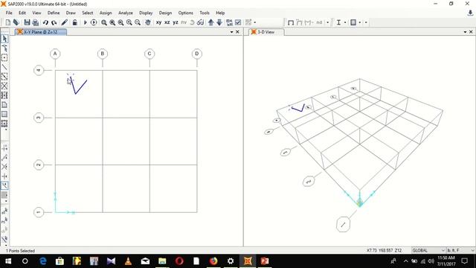Open the Display menu
The width and height of the screenshot is (476, 268).
pos(146,13)
